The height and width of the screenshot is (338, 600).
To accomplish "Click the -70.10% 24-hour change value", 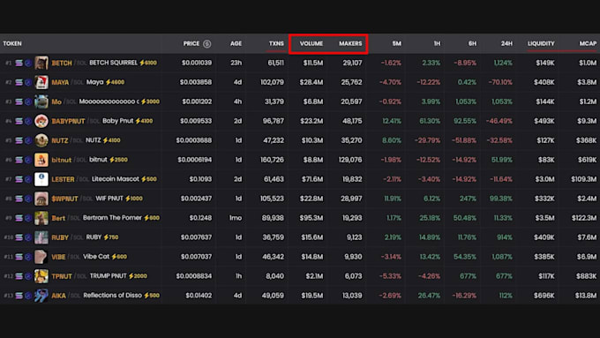I will [500, 82].
